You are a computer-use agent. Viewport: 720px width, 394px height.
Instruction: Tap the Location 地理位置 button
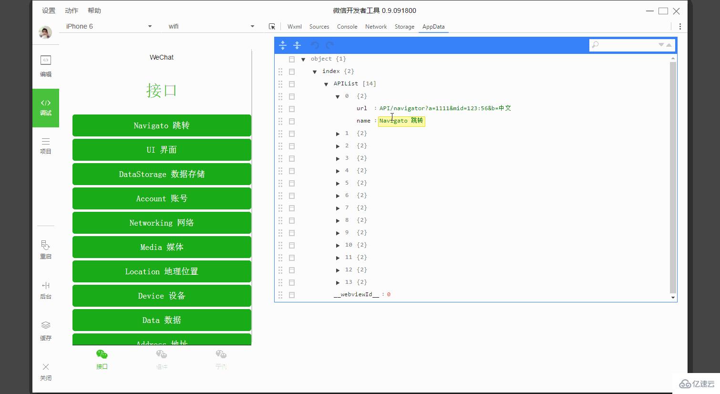[162, 271]
